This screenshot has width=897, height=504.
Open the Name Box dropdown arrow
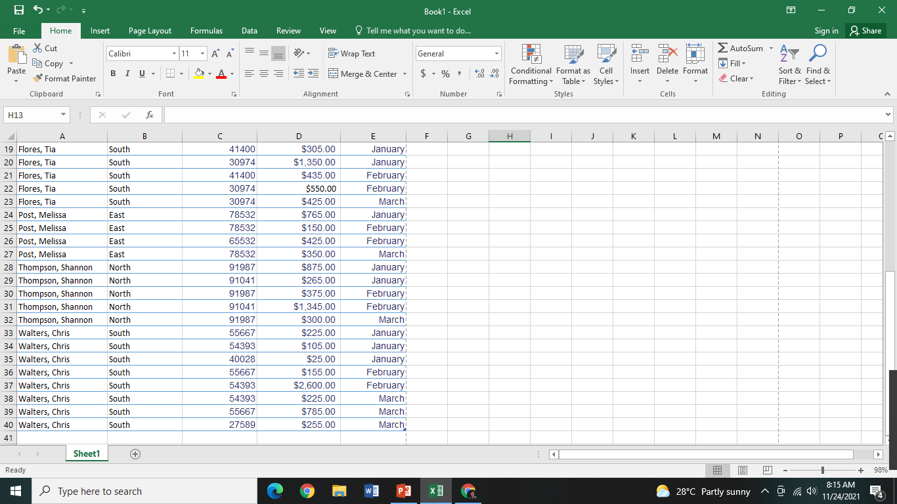click(63, 115)
